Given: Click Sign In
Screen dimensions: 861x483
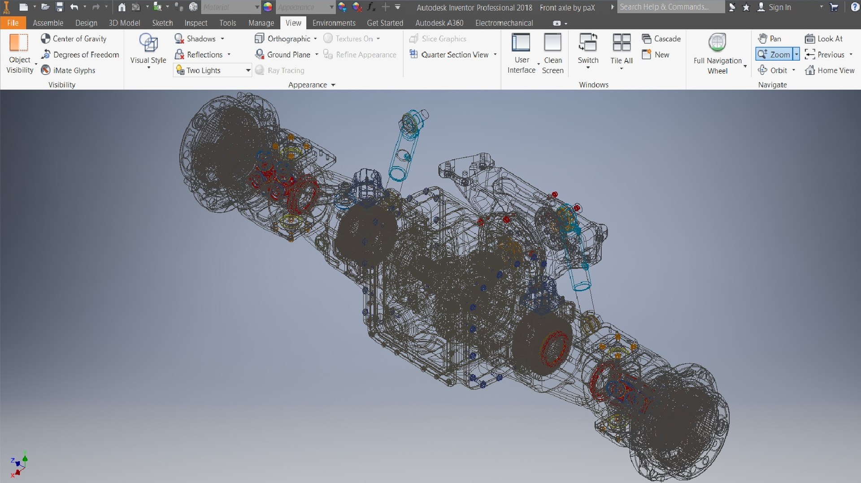Looking at the screenshot, I should point(774,7).
